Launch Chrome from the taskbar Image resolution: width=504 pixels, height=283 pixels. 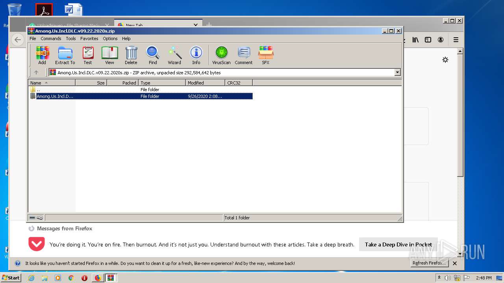(71, 278)
